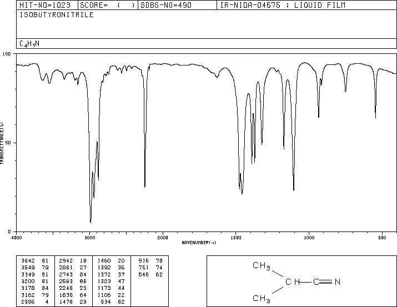Click the '1500' wavenumber axis label
This screenshot has width=397, height=307.
(x=236, y=238)
